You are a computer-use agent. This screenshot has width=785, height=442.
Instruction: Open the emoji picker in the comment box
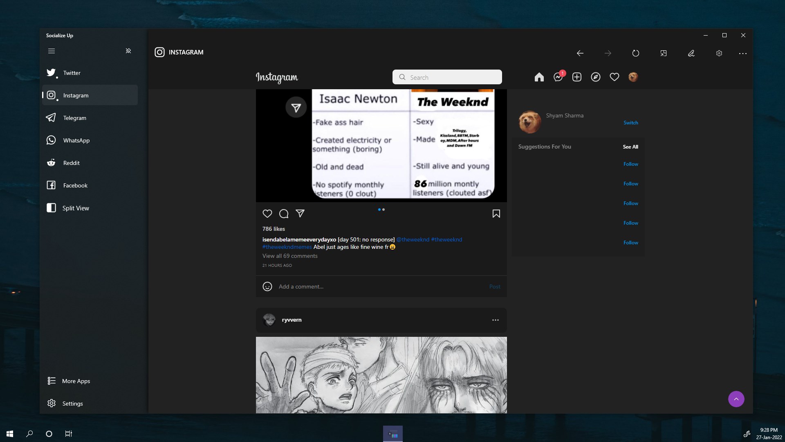point(267,286)
